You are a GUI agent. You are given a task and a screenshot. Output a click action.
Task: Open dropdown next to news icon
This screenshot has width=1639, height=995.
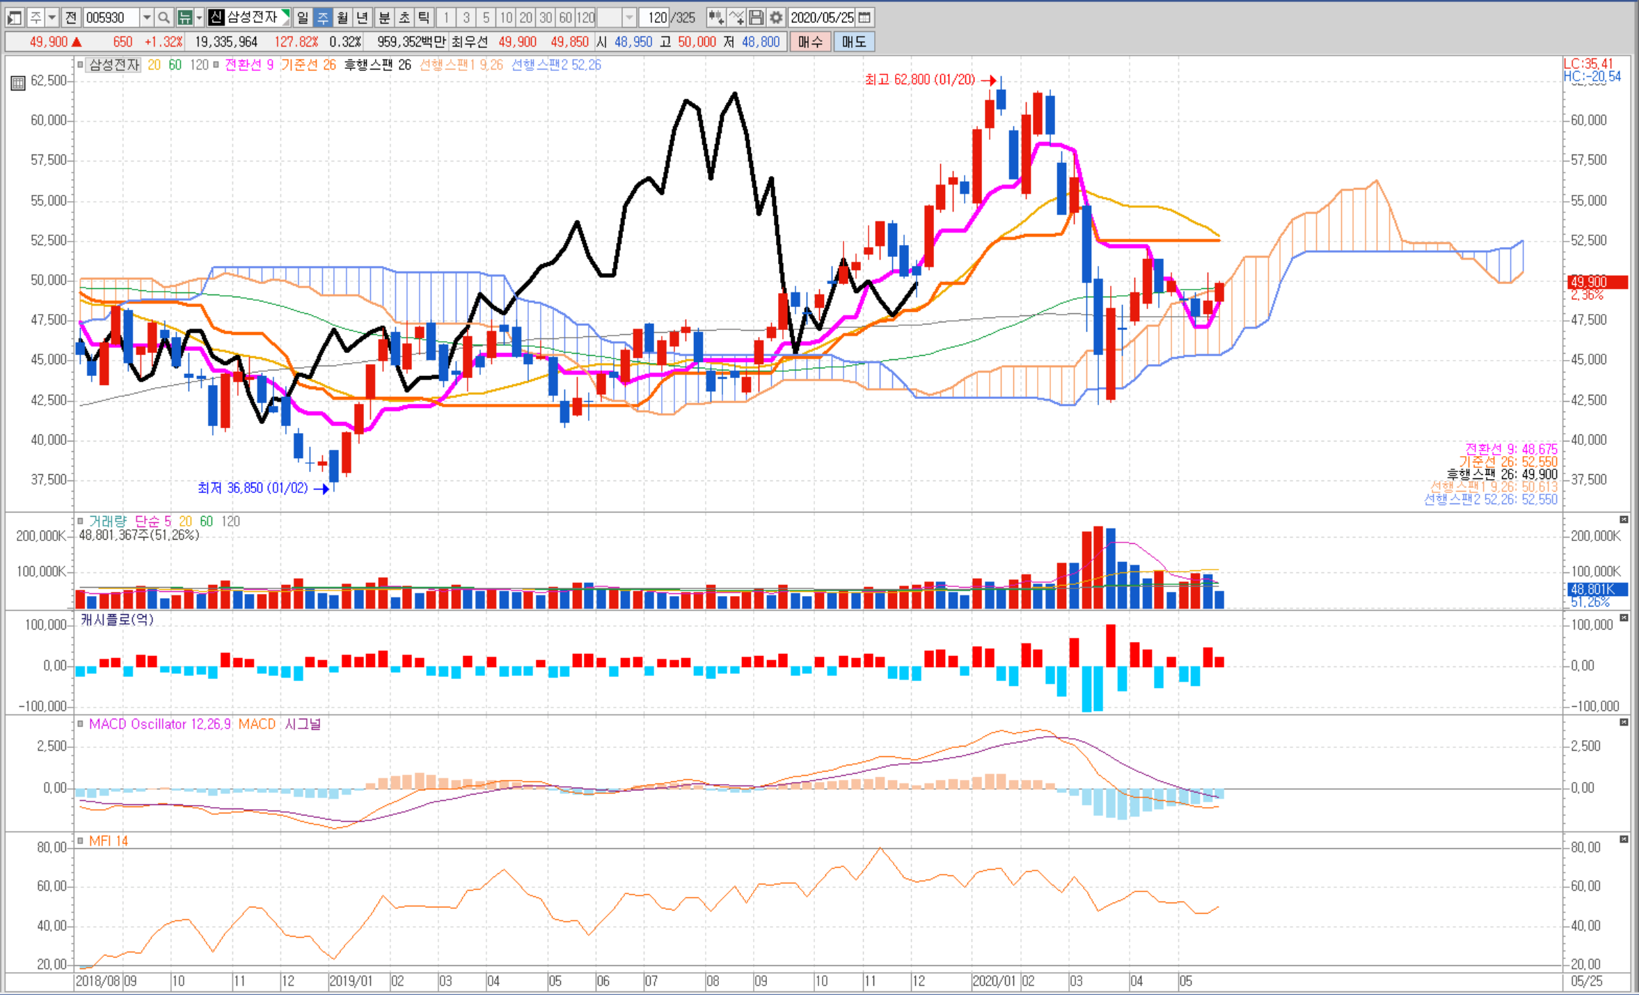199,17
